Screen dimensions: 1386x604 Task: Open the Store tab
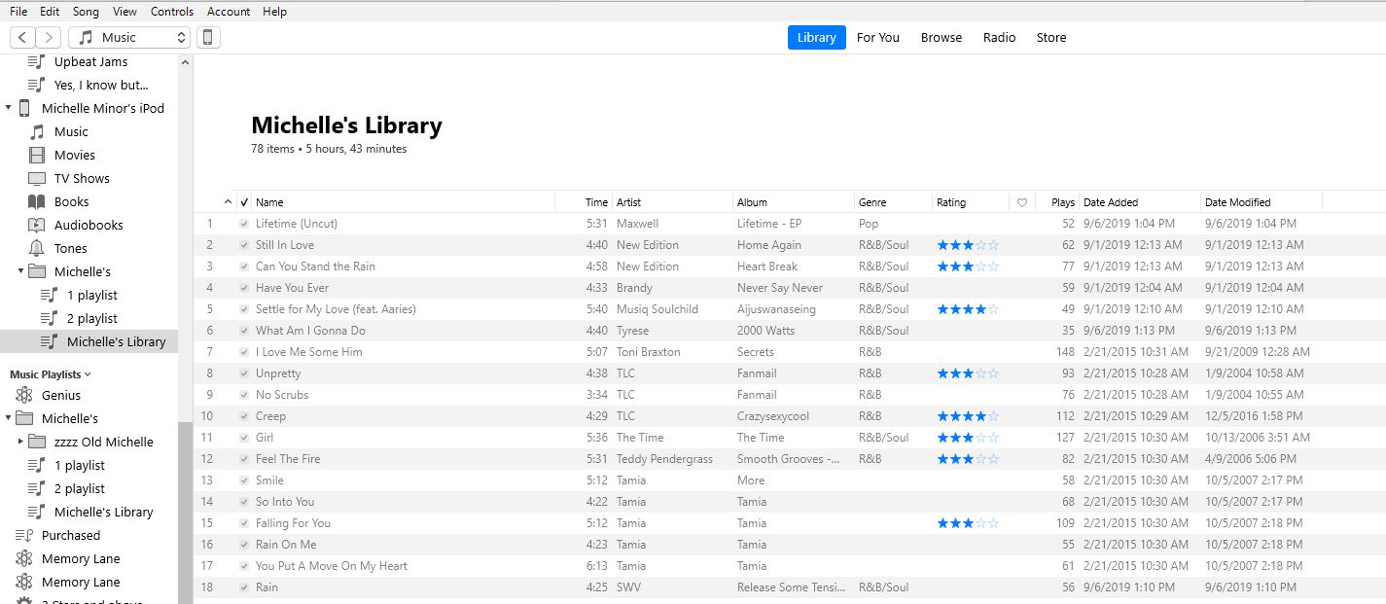click(x=1051, y=37)
